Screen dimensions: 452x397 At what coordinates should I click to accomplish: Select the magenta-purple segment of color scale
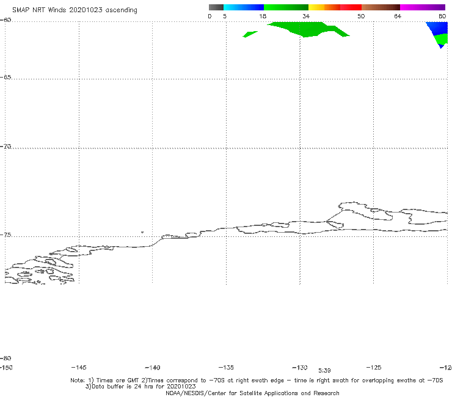click(x=423, y=7)
